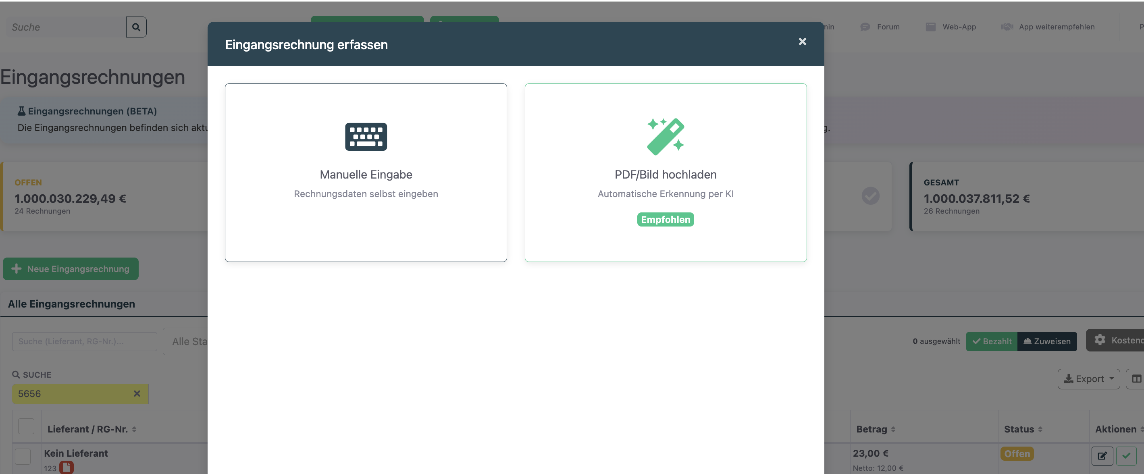Viewport: 1144px width, 474px height.
Task: Click the edit pencil action icon
Action: click(x=1101, y=455)
